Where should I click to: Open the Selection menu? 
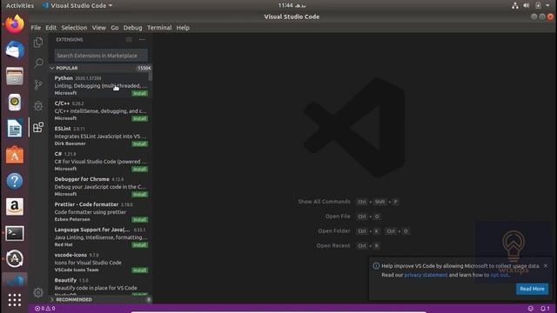74,28
